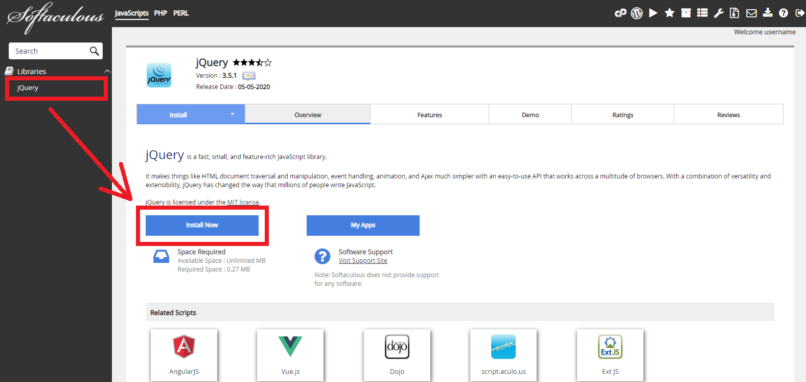Screen dimensions: 806x382
Task: Select the Install tab
Action: point(178,115)
